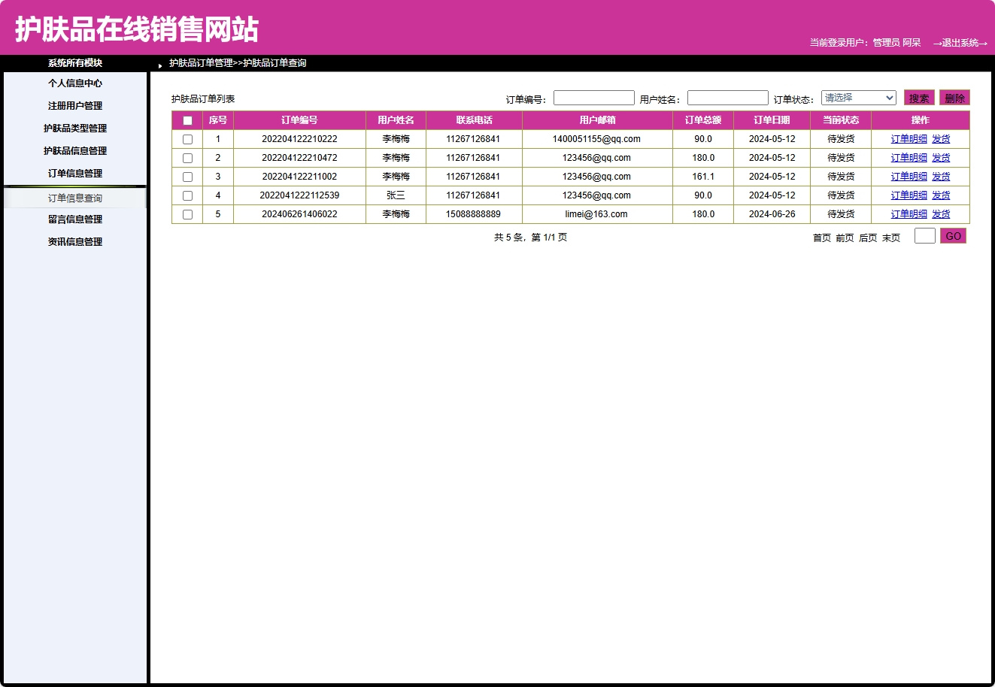Select 订单信息查询 menu item
Image resolution: width=995 pixels, height=687 pixels.
[x=75, y=197]
